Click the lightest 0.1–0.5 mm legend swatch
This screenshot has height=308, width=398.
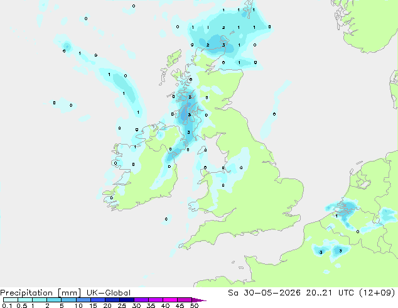11,300
